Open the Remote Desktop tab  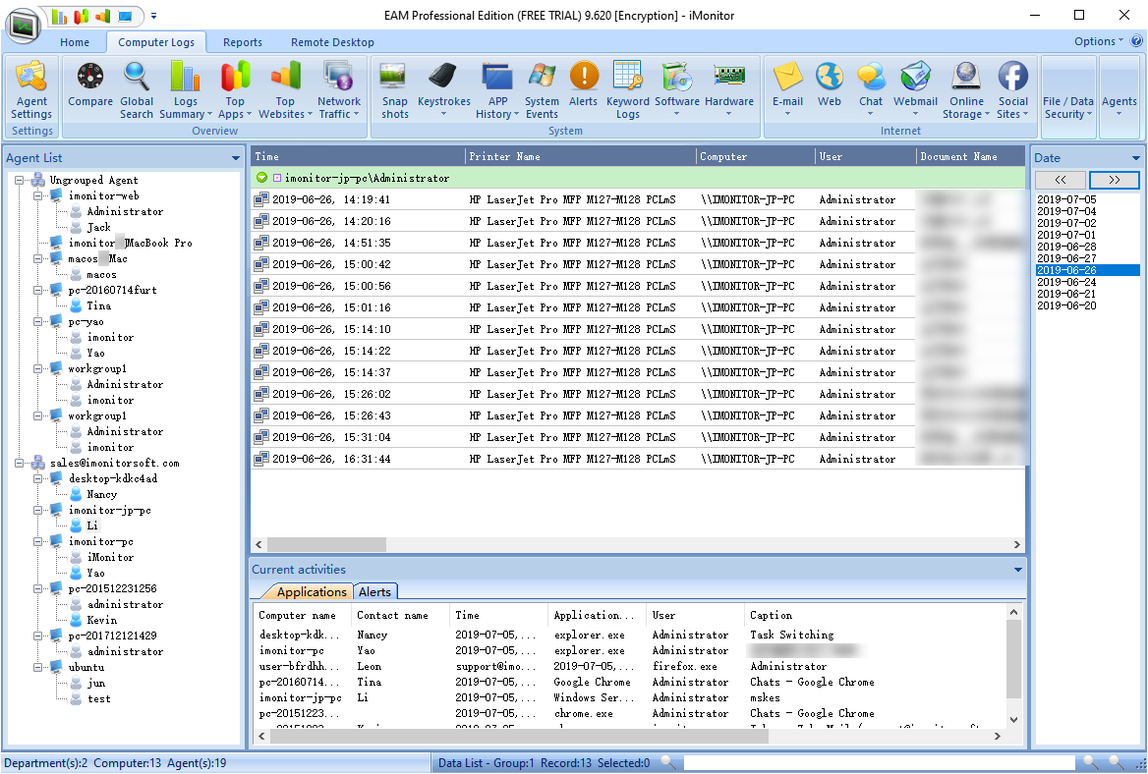pos(332,42)
